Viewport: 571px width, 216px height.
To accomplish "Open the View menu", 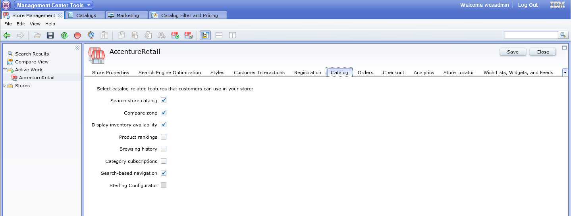I will point(35,24).
